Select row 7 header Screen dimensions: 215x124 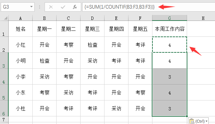[4, 120]
